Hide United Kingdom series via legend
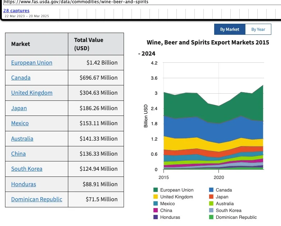281x226 pixels. coord(176,197)
